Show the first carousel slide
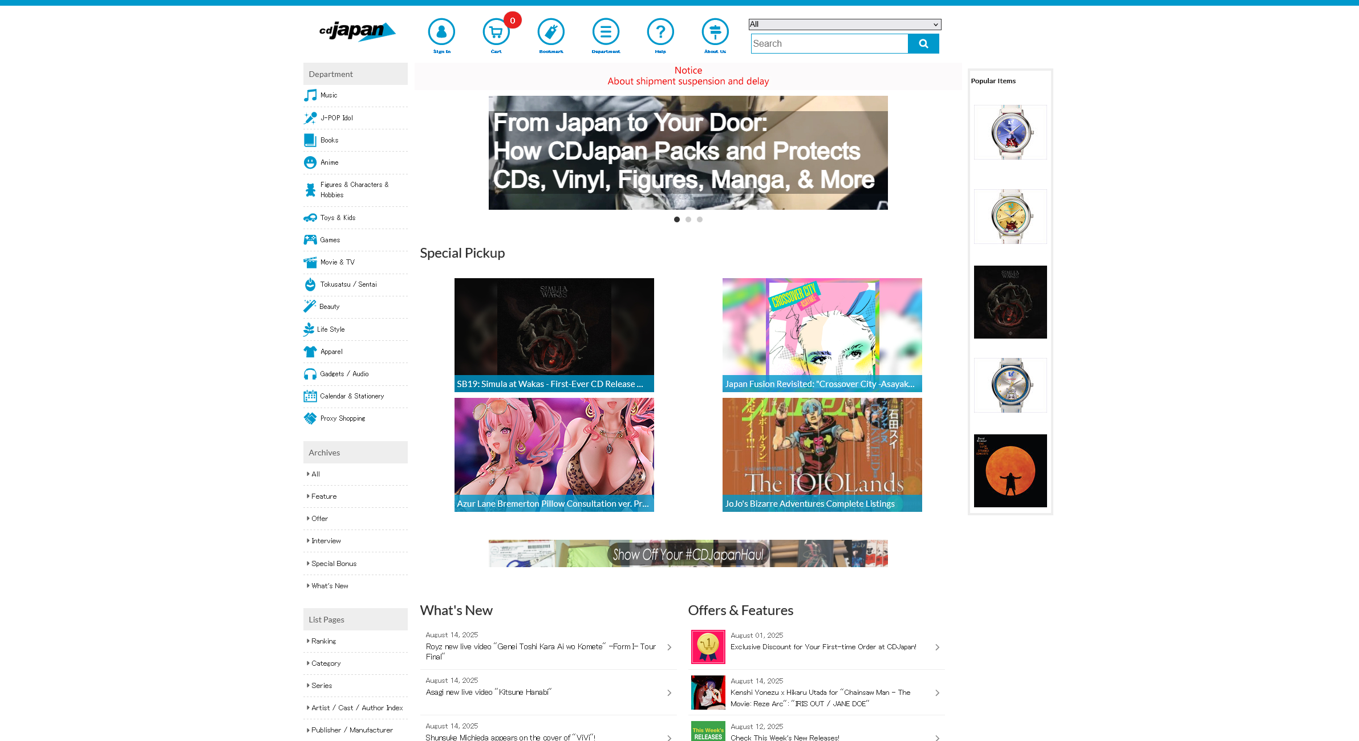 pyautogui.click(x=677, y=219)
